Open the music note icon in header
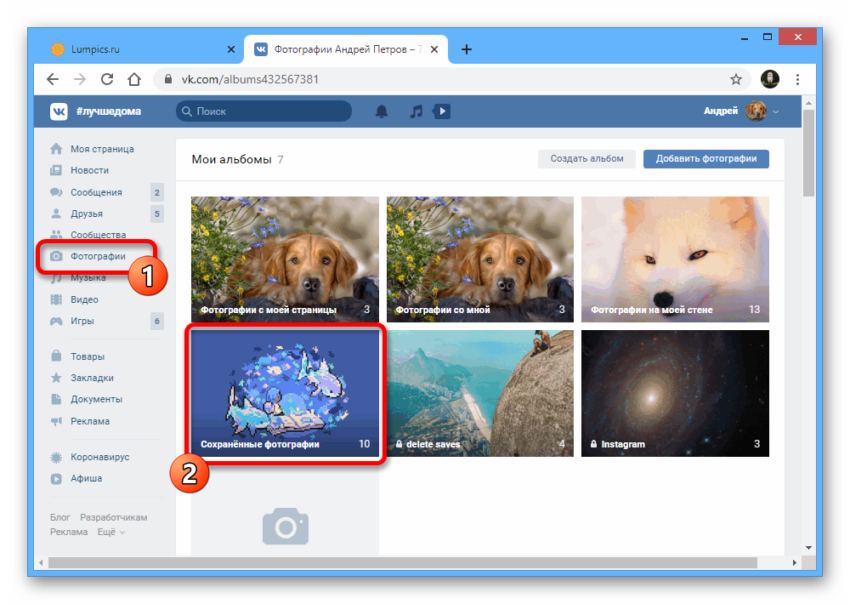The image size is (850, 604). [x=416, y=111]
